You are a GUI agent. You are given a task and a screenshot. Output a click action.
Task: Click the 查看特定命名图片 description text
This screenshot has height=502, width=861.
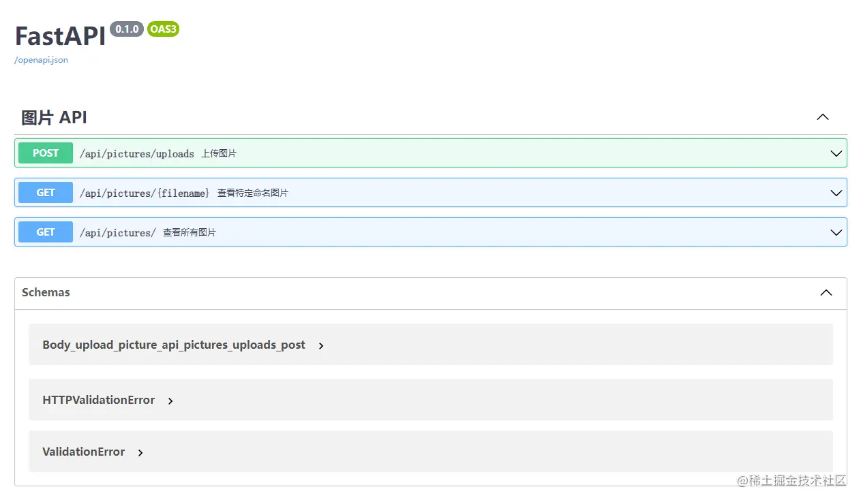click(x=253, y=193)
